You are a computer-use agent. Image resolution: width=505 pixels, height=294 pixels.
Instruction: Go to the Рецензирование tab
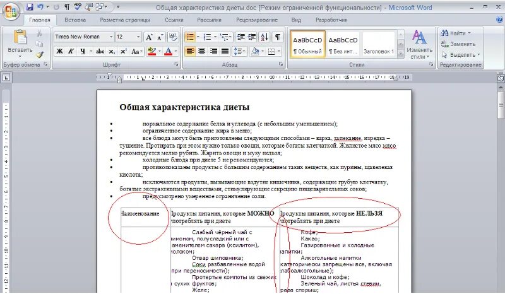click(257, 20)
